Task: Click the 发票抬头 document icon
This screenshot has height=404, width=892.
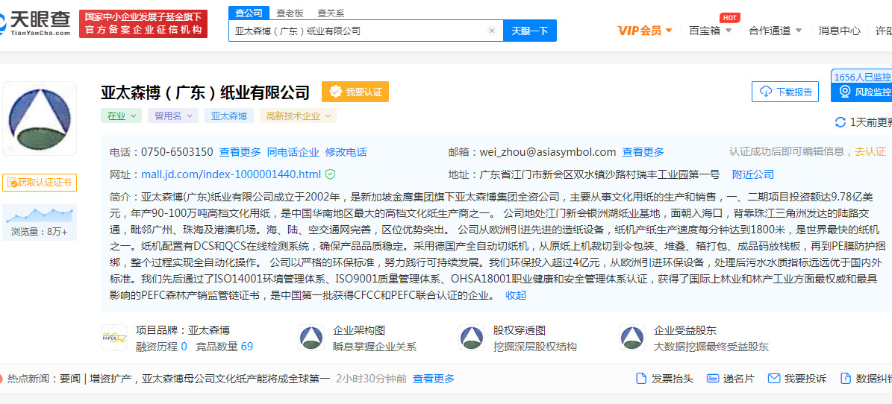Action: [640, 379]
